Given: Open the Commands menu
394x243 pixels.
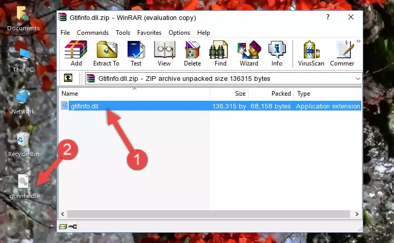Looking at the screenshot, I should [x=93, y=33].
